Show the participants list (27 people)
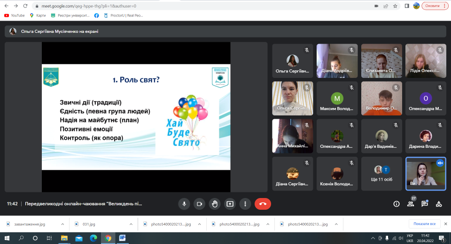 tap(411, 204)
